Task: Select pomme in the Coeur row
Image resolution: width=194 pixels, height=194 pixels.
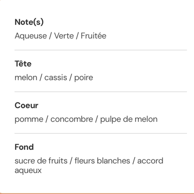Action: [28, 119]
